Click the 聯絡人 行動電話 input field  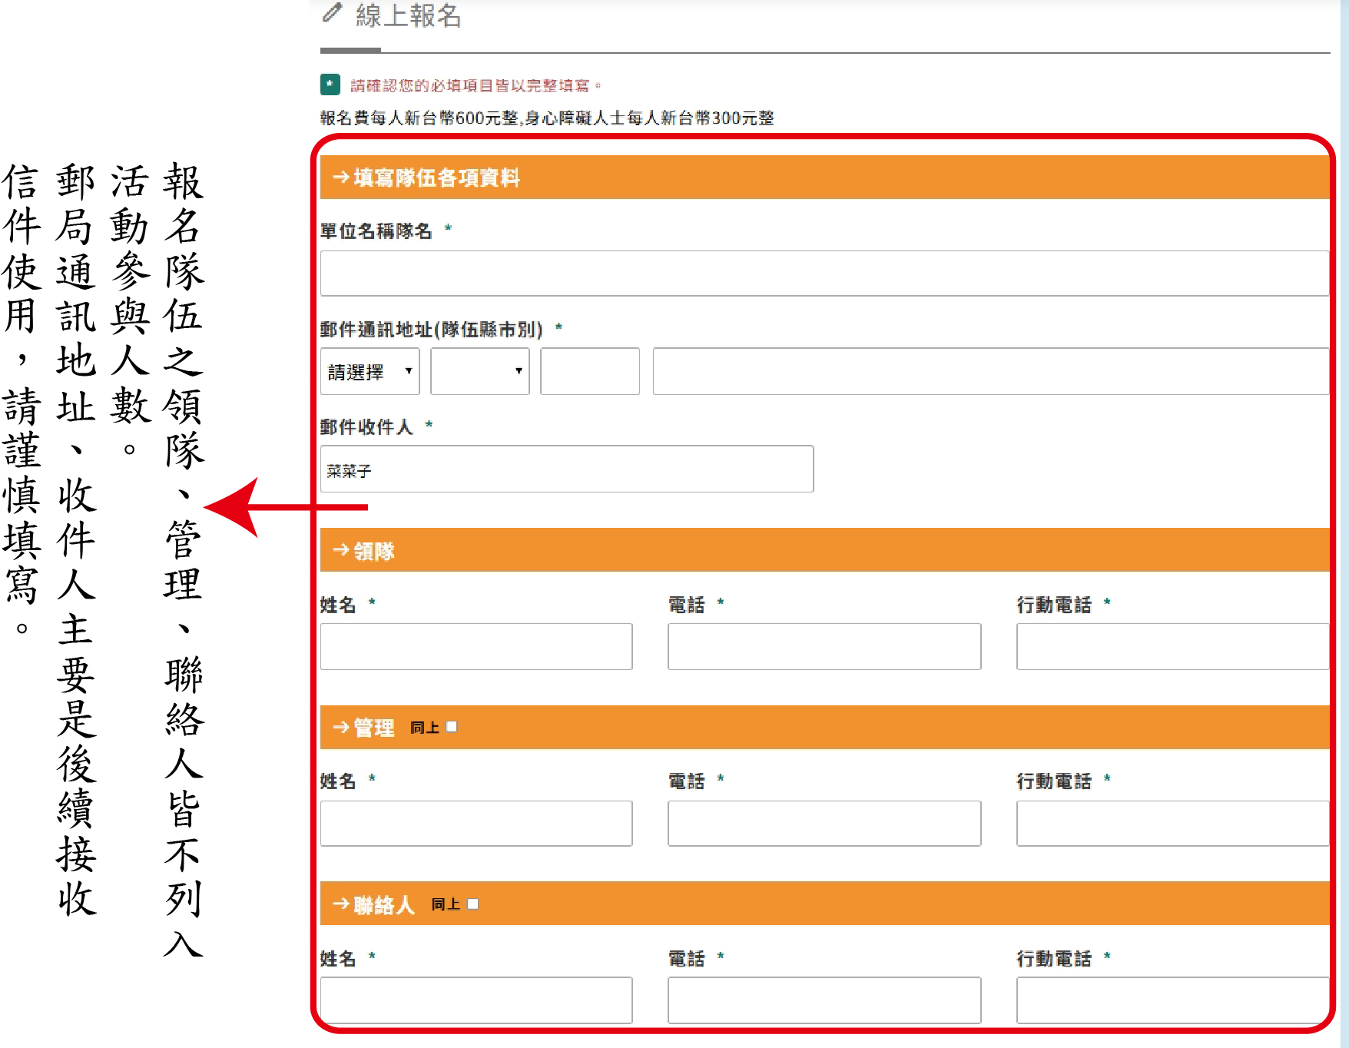point(1173,1000)
